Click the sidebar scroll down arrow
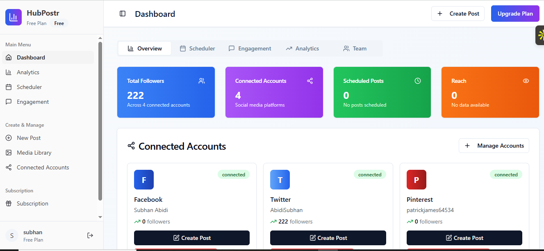Screen dimensions: 544x251 (100, 217)
